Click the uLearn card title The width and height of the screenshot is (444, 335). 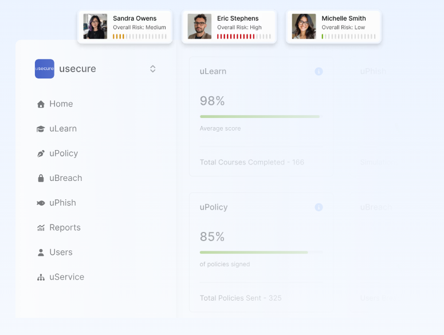coord(213,72)
